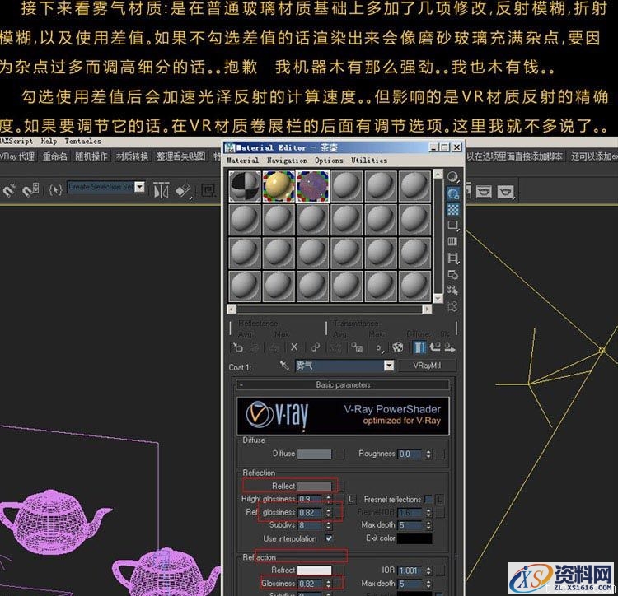The height and width of the screenshot is (596, 618).
Task: Click the black Exit color swatch
Action: [414, 538]
